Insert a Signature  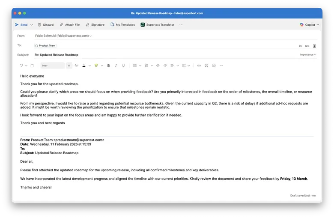point(95,25)
